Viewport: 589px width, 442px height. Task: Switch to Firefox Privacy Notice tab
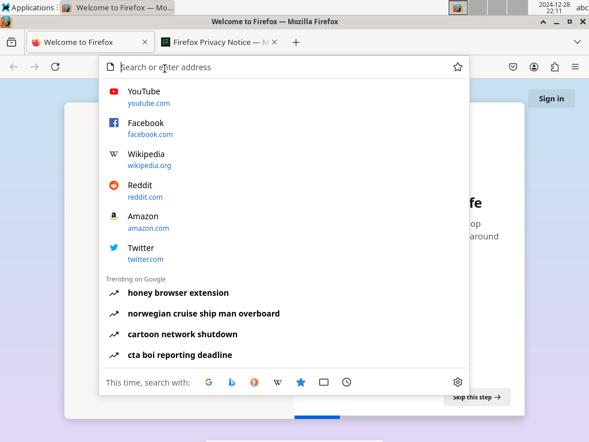point(220,42)
